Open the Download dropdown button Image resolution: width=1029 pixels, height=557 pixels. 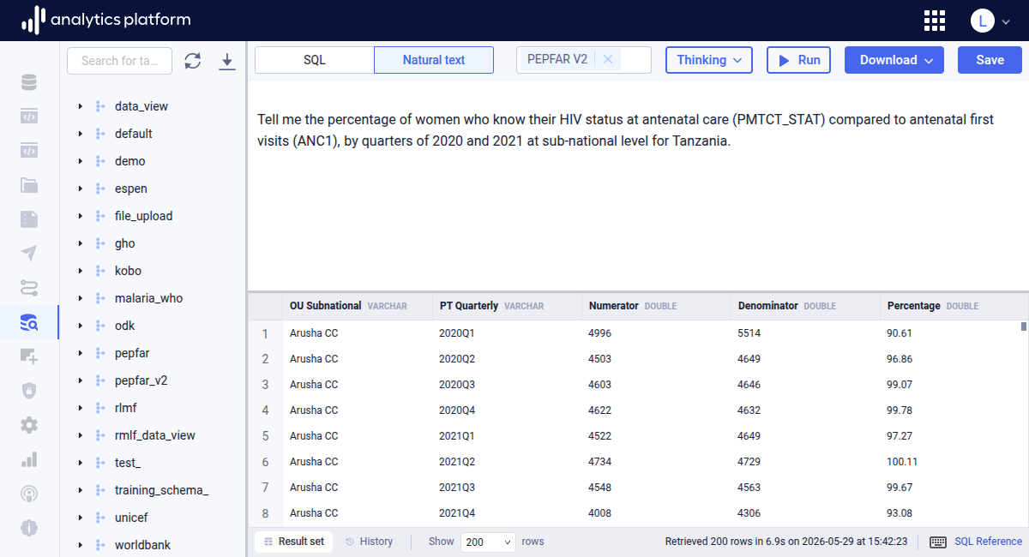click(x=894, y=60)
